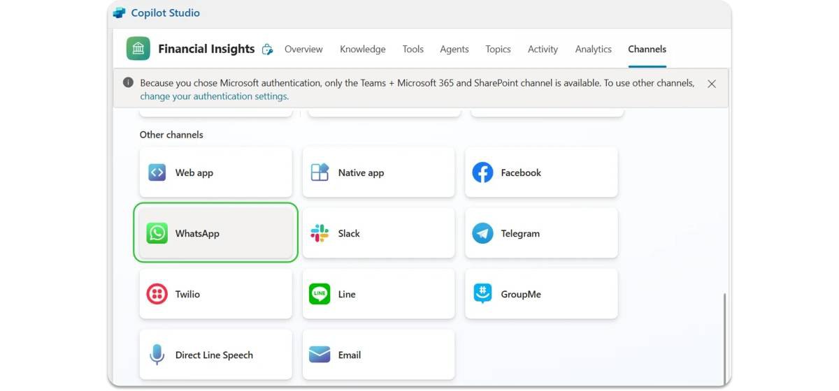Viewport: 839px width, 391px height.
Task: Select the Line messenger icon
Action: [320, 294]
